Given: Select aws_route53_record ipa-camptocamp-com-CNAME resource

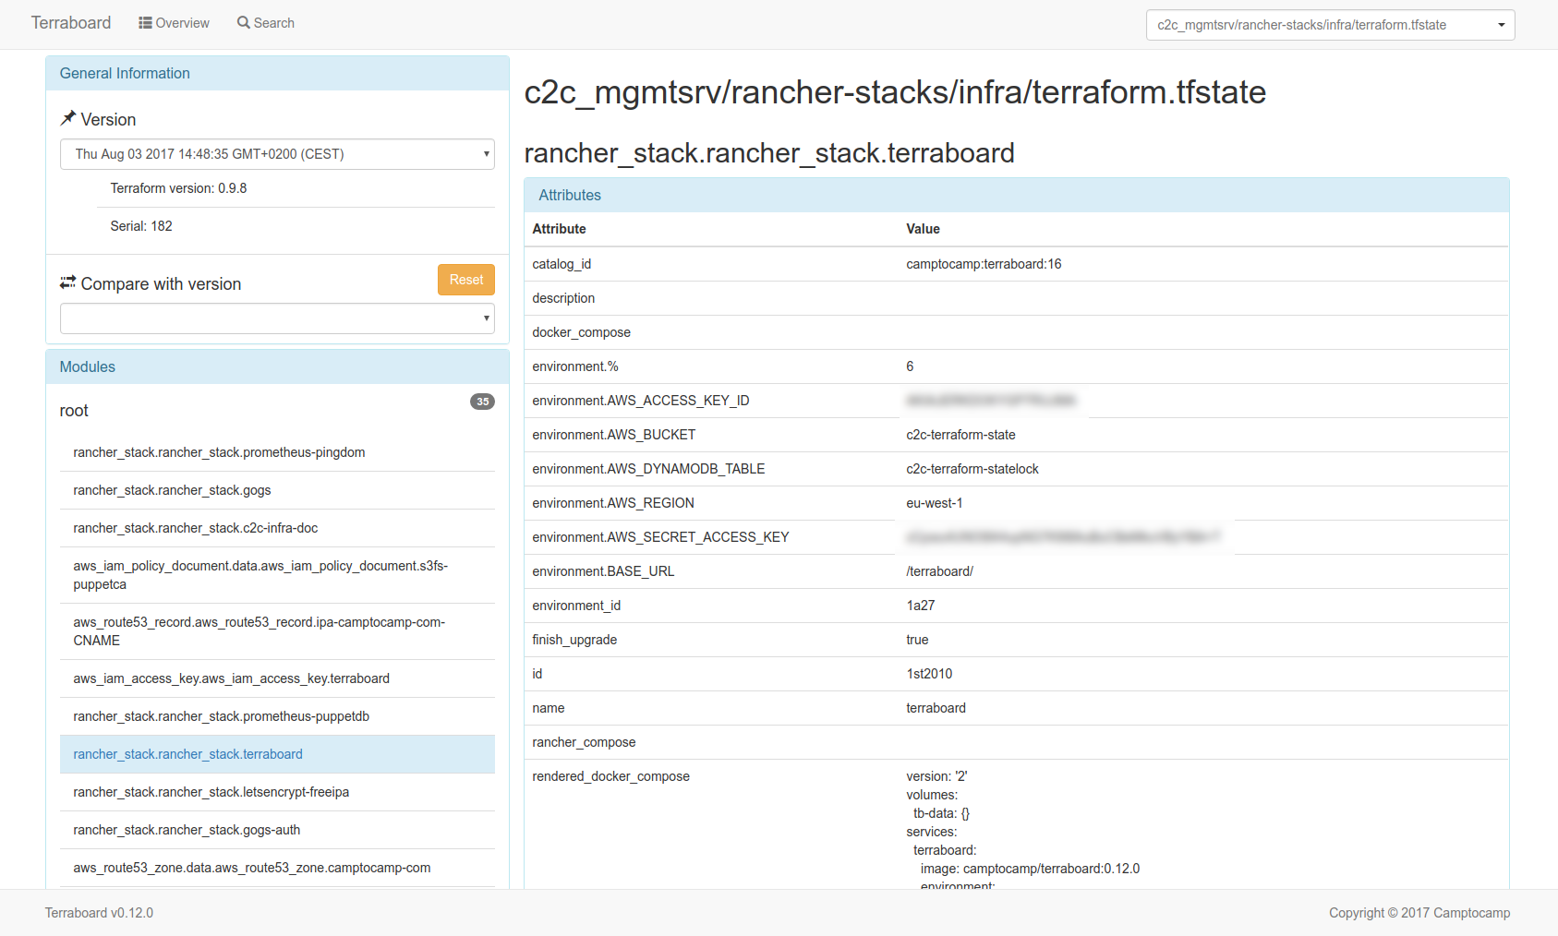Looking at the screenshot, I should coord(277,631).
